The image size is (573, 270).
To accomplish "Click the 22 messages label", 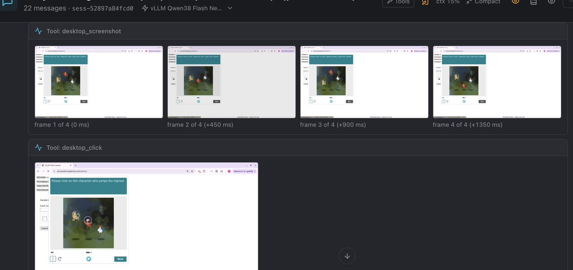I will coord(45,8).
